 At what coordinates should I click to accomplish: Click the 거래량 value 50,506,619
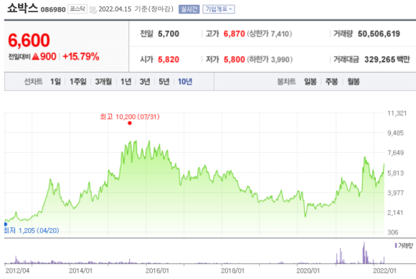[x=379, y=34]
